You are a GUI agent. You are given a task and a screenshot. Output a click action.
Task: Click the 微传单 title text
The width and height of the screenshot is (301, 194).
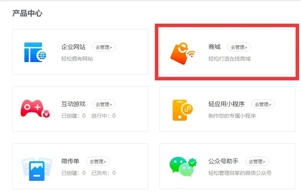(x=71, y=161)
